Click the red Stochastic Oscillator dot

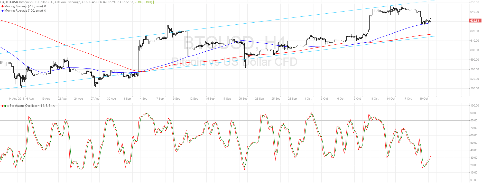pyautogui.click(x=3, y=106)
